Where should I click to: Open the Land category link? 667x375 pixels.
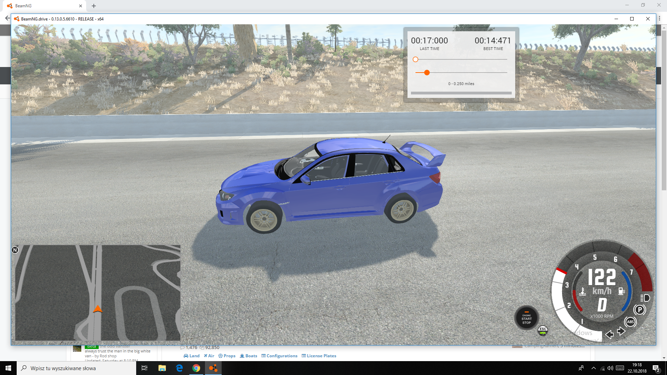pyautogui.click(x=191, y=356)
